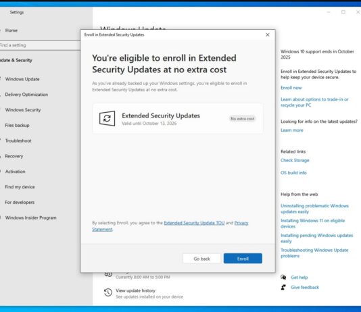Viewport: 361px width, 312px height.
Task: Open Files backup settings
Action: [x=17, y=126]
